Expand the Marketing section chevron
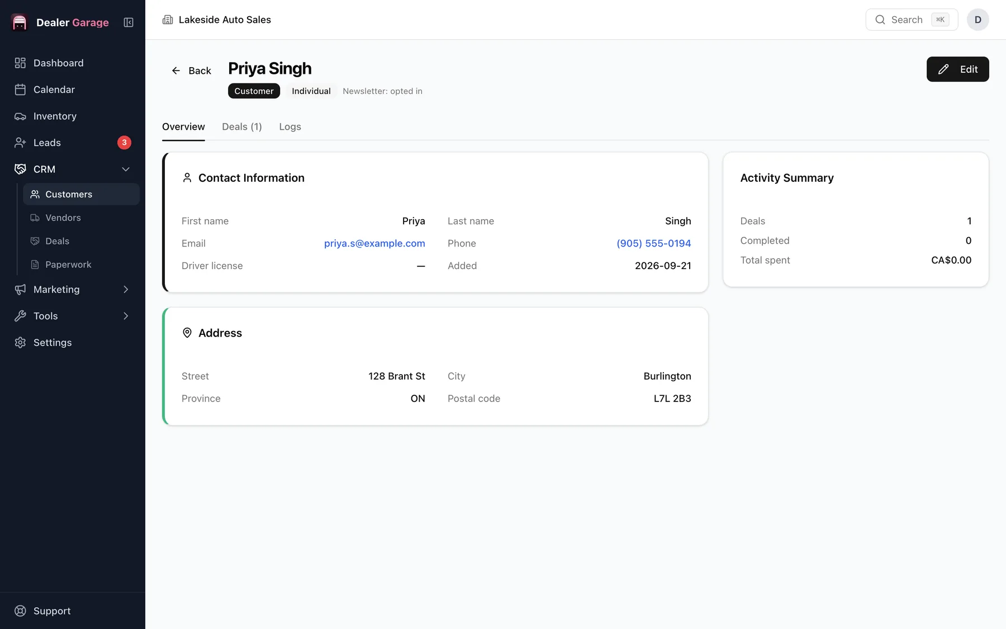Image resolution: width=1006 pixels, height=629 pixels. [x=126, y=289]
